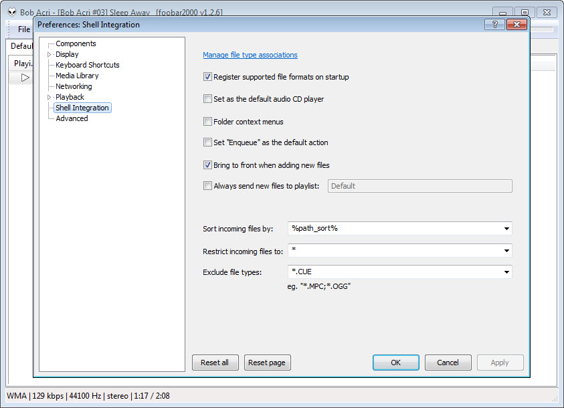The image size is (564, 408).
Task: Enable Folder context menus checkbox
Action: tap(207, 122)
